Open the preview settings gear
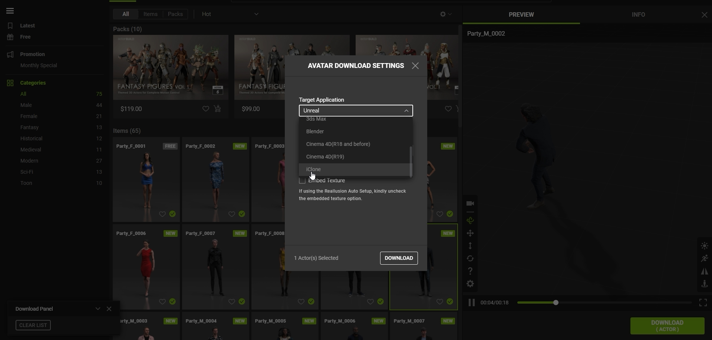The height and width of the screenshot is (340, 712). [x=470, y=284]
